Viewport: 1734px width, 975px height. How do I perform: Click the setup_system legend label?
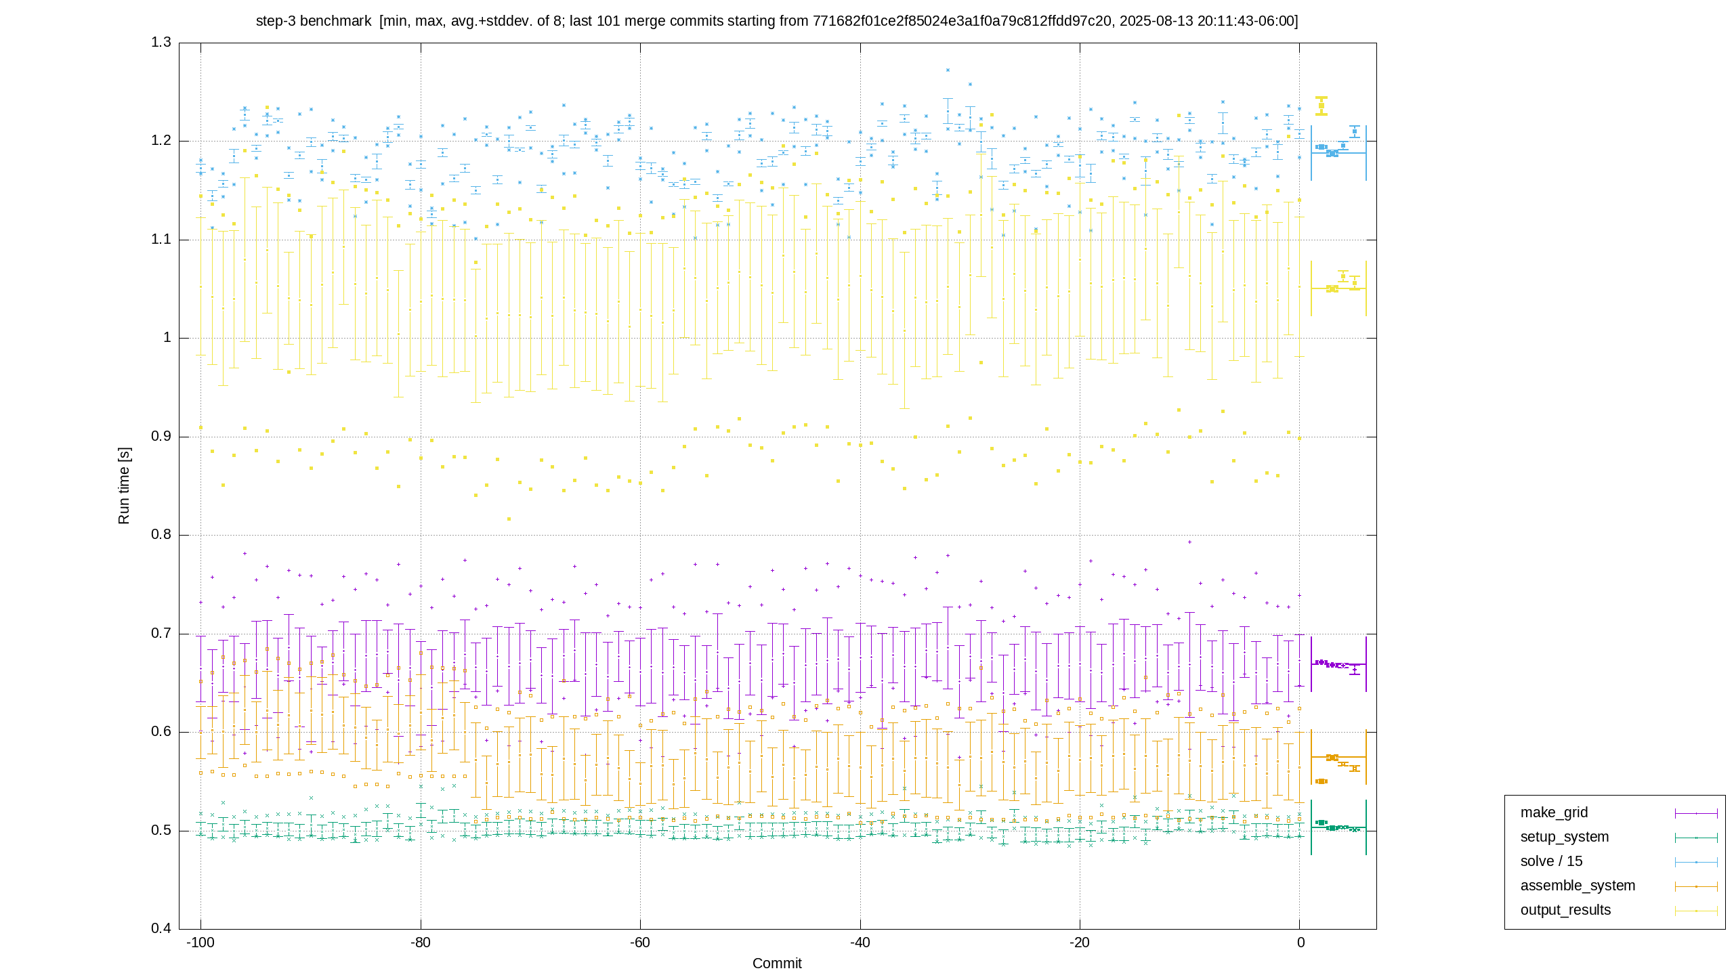click(1565, 837)
